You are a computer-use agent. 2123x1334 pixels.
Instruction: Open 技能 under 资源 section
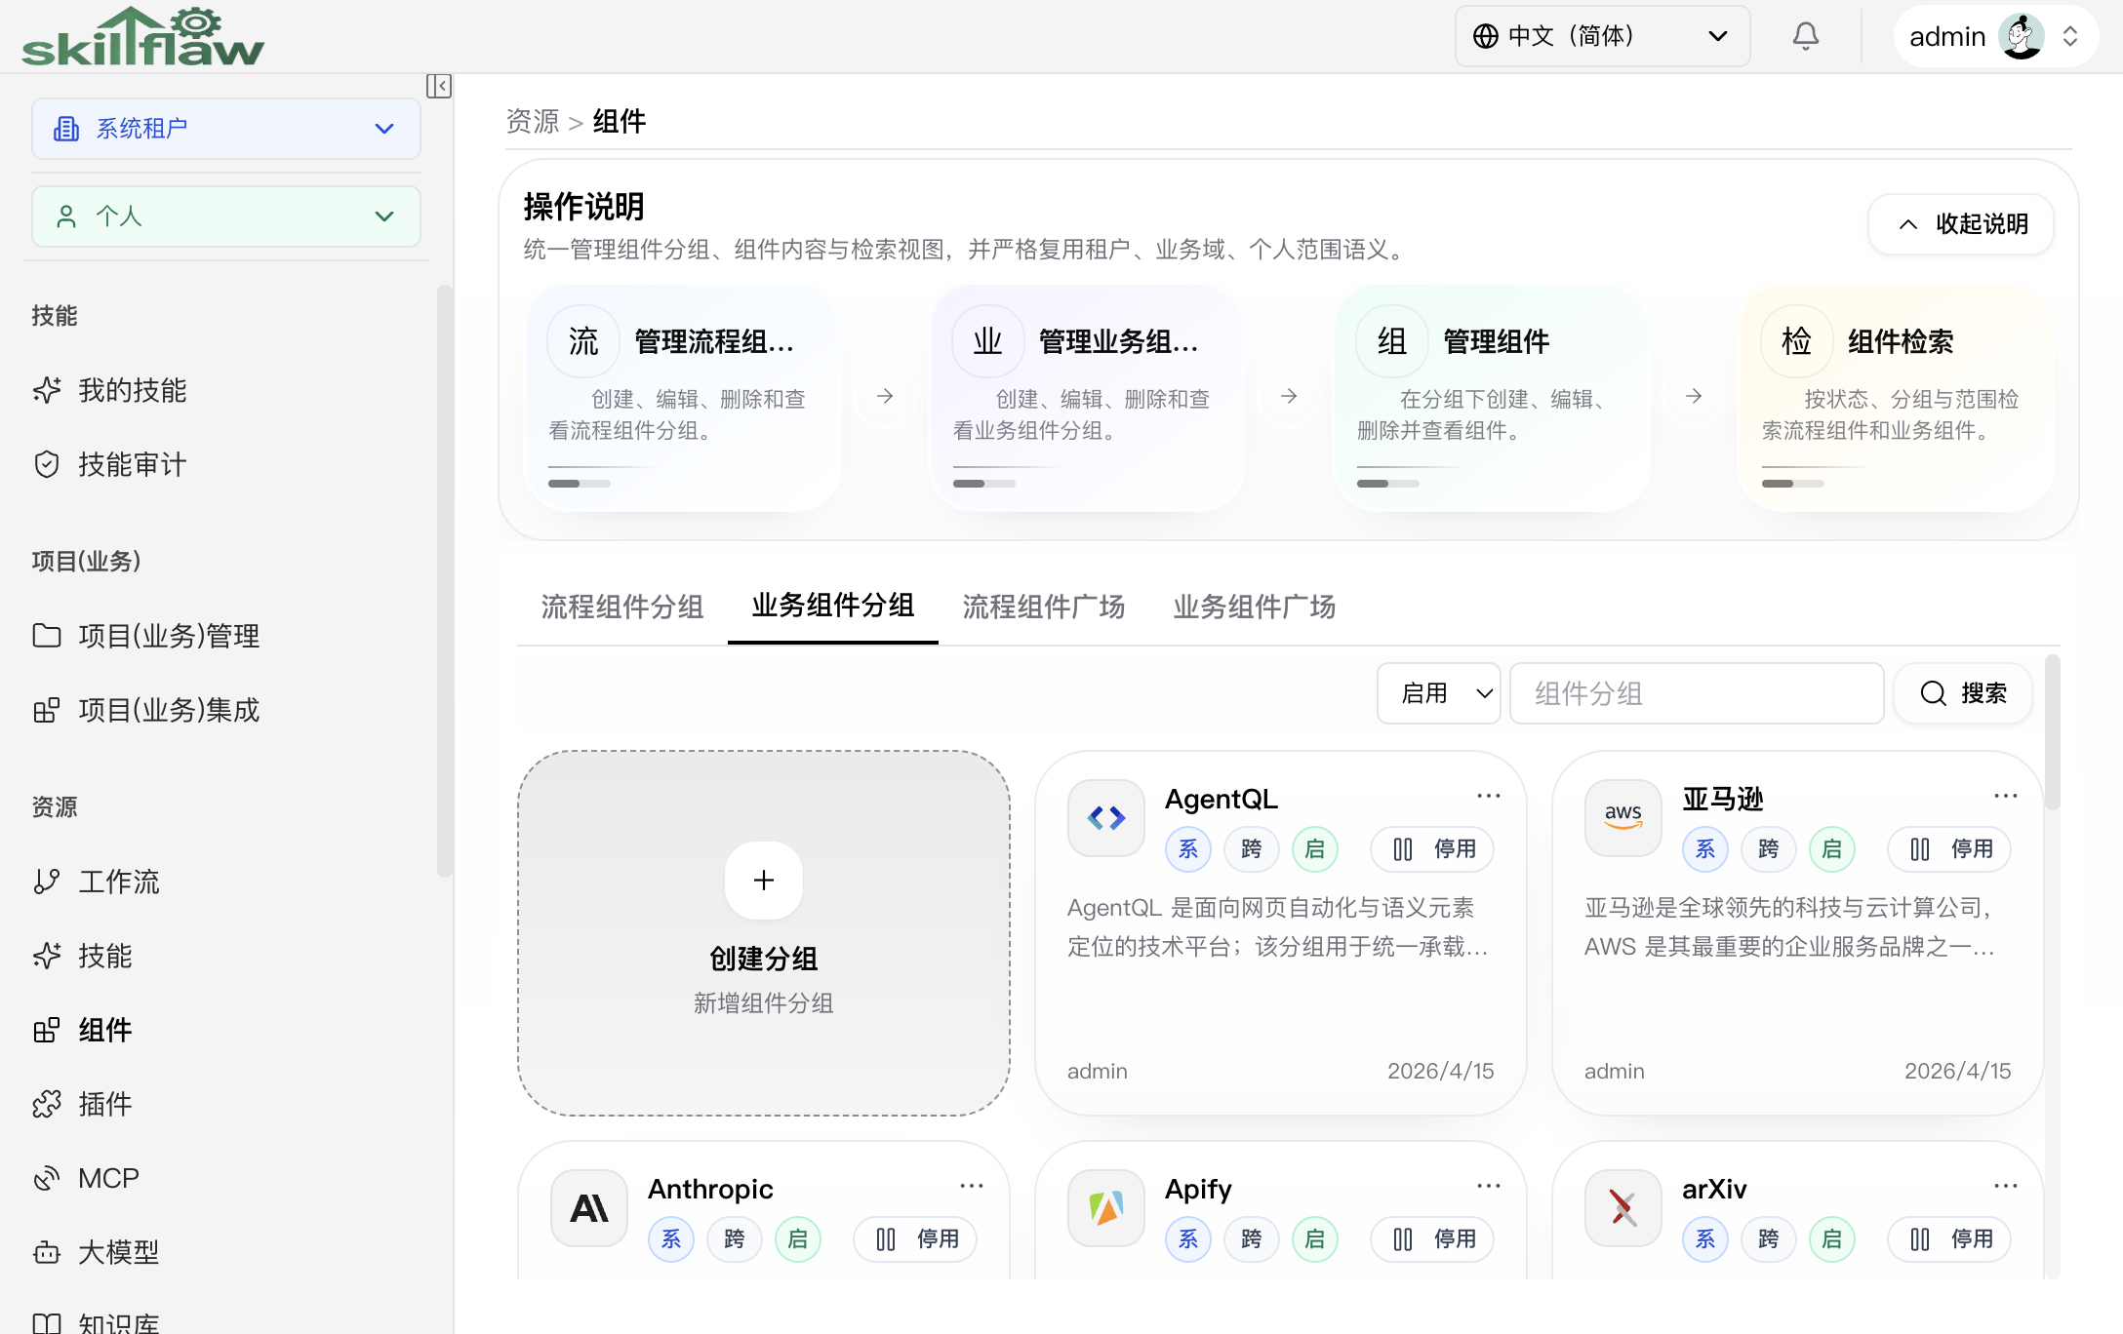[x=82, y=956]
